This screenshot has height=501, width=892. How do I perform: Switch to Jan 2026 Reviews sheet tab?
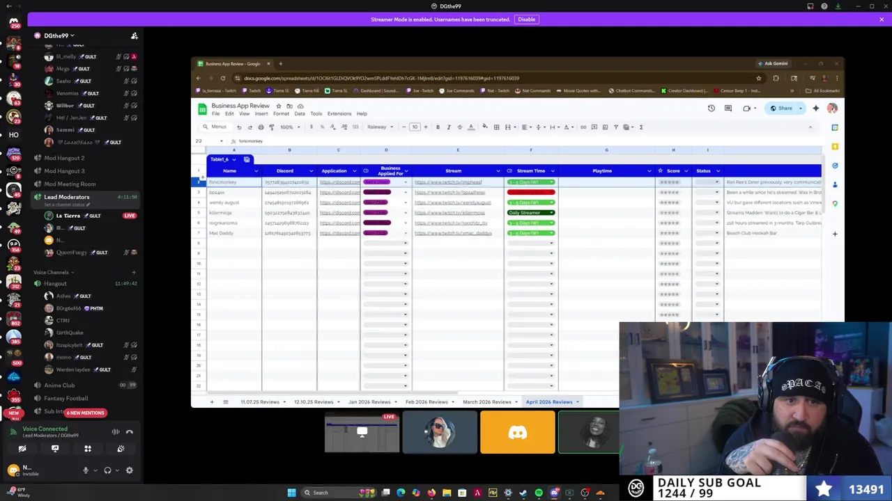369,402
